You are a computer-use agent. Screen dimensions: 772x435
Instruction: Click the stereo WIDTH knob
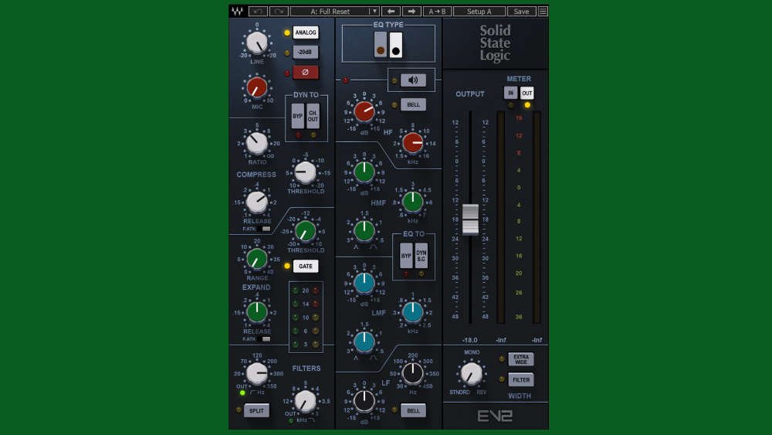pos(471,373)
